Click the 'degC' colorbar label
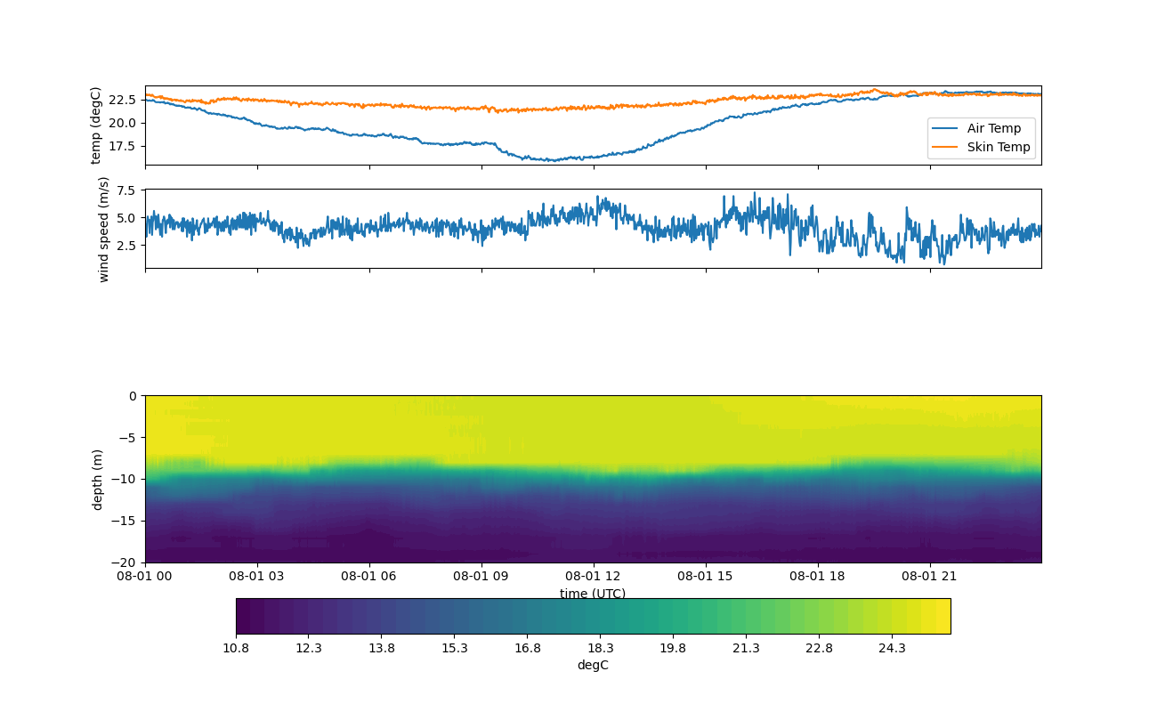The width and height of the screenshot is (1157, 712). click(593, 665)
